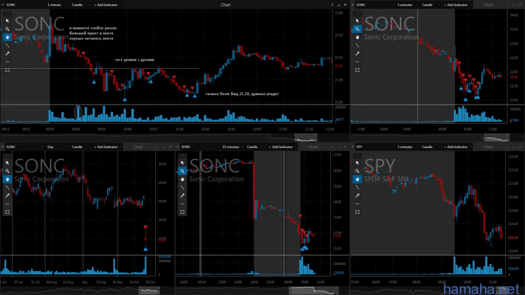Choose zoom tool in SONC Day chart
This screenshot has height=295, width=525.
7,171
